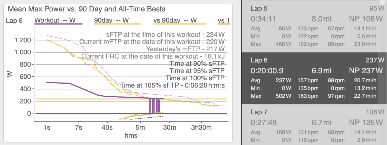
Task: Click the Lap 7 'NP 126 W' value
Action: (x=366, y=122)
